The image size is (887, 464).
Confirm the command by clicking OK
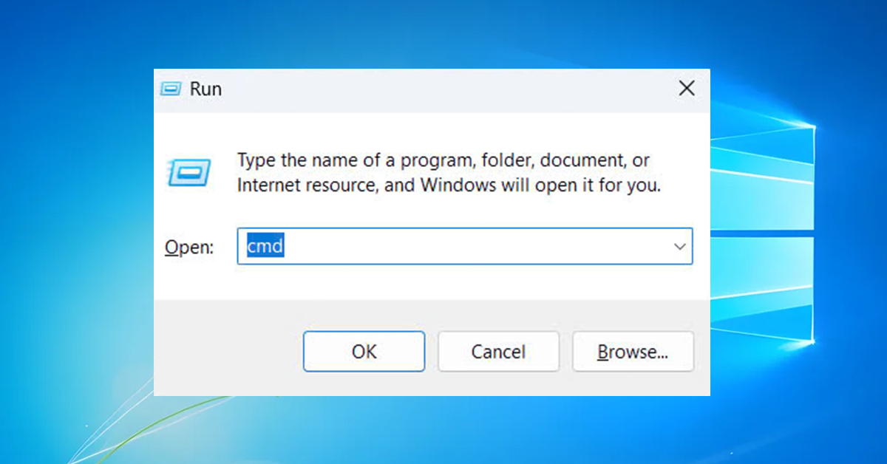click(x=364, y=351)
